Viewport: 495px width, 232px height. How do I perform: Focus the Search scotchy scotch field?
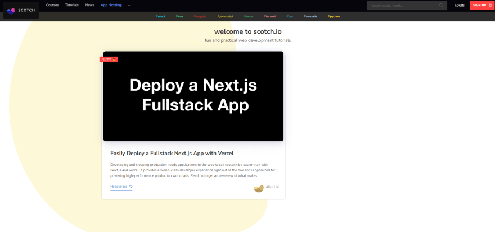point(407,6)
